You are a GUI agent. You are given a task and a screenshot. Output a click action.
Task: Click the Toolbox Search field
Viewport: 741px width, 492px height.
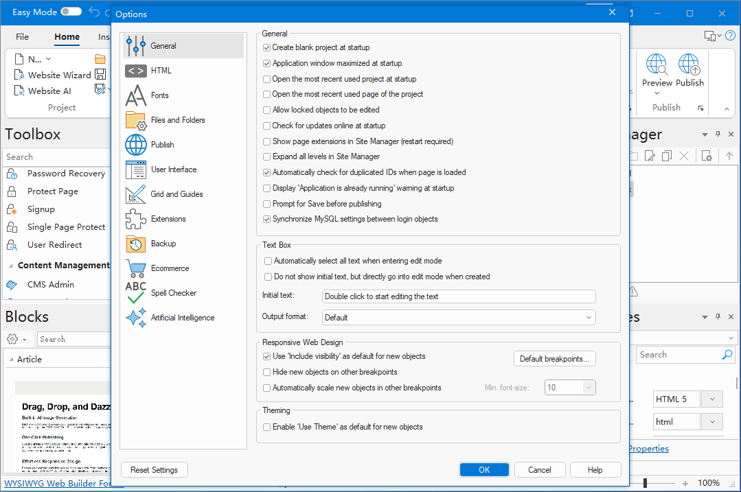pyautogui.click(x=56, y=156)
